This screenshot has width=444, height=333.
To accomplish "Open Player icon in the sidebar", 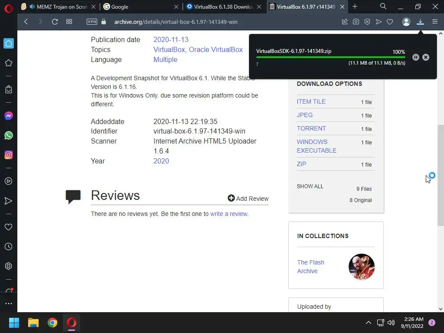I will 9,181.
